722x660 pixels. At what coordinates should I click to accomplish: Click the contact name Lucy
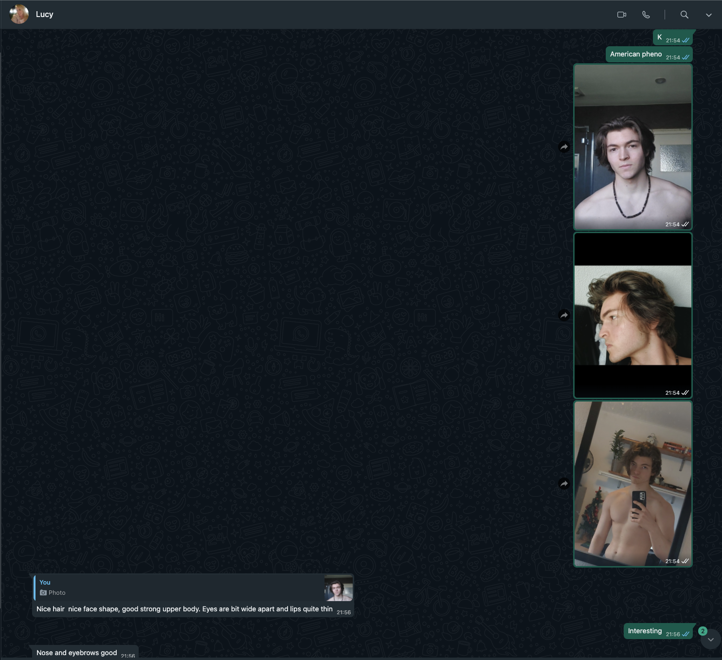tap(44, 15)
